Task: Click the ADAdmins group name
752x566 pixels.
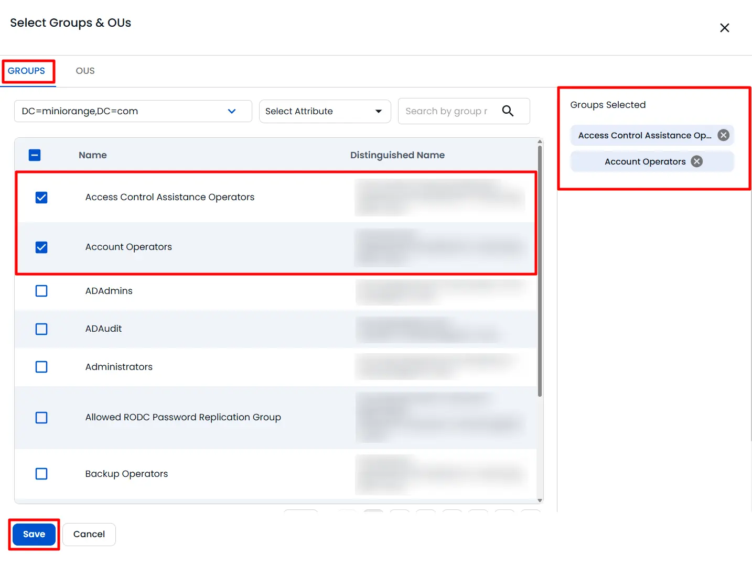Action: 109,291
